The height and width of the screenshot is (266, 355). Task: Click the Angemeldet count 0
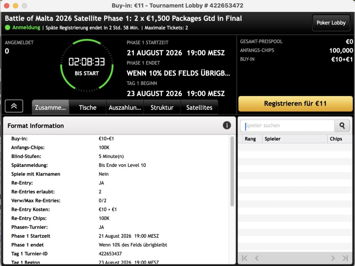coord(7,51)
